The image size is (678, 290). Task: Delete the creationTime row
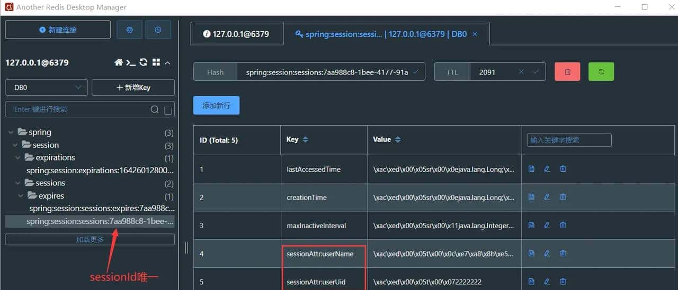(563, 197)
